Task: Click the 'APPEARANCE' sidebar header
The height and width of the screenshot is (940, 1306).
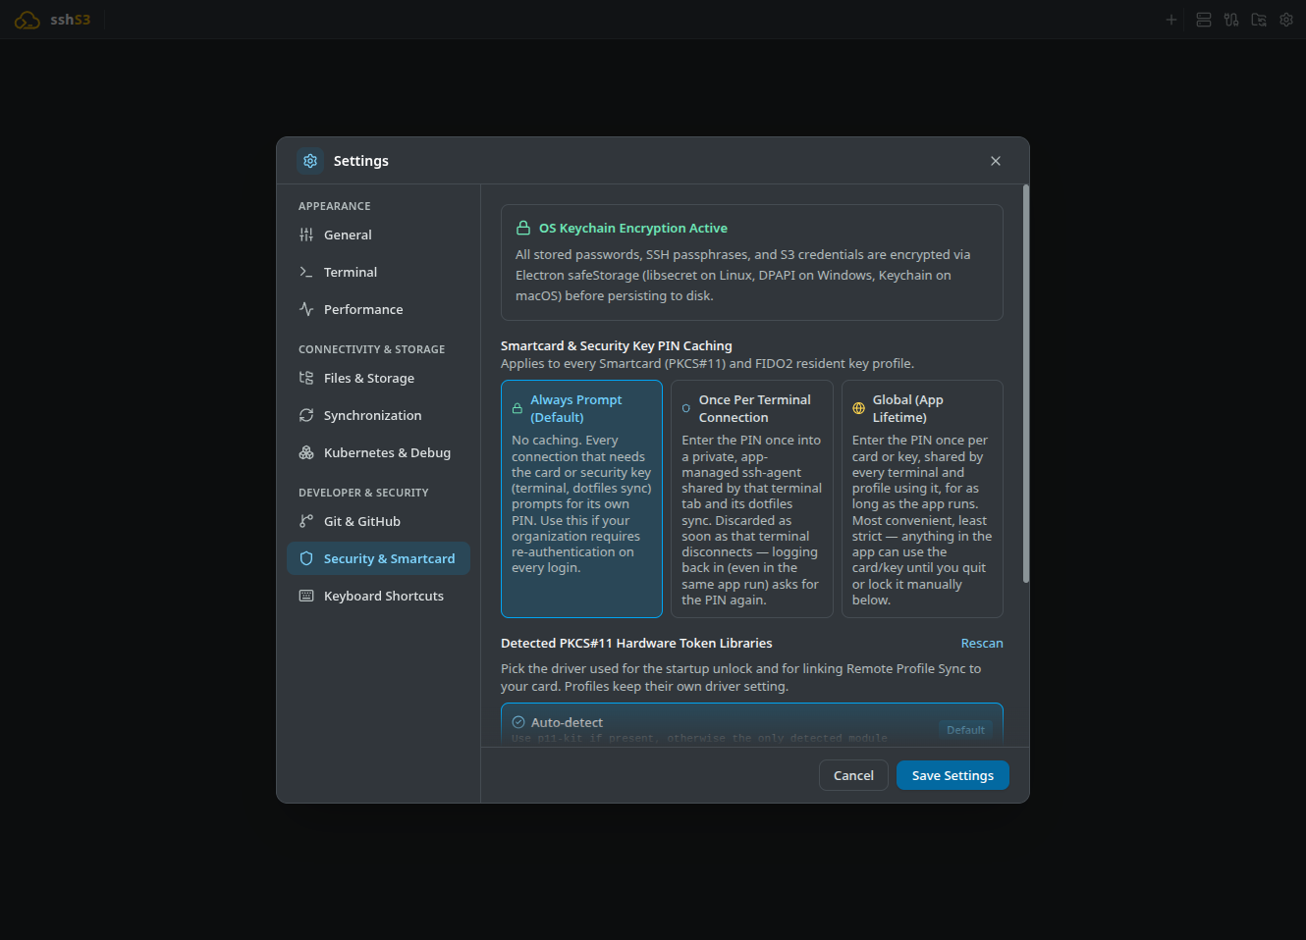Action: [x=335, y=206]
